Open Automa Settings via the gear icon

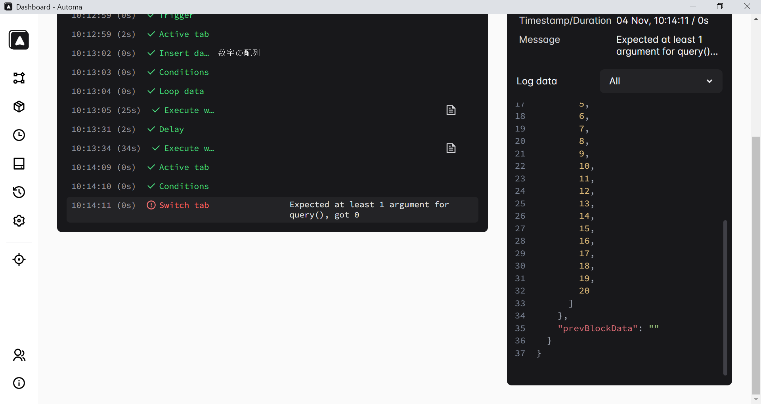tap(19, 221)
